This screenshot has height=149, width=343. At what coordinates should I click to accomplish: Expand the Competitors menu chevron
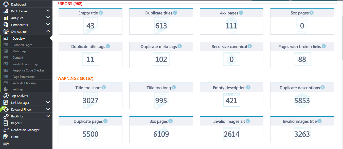[48, 24]
